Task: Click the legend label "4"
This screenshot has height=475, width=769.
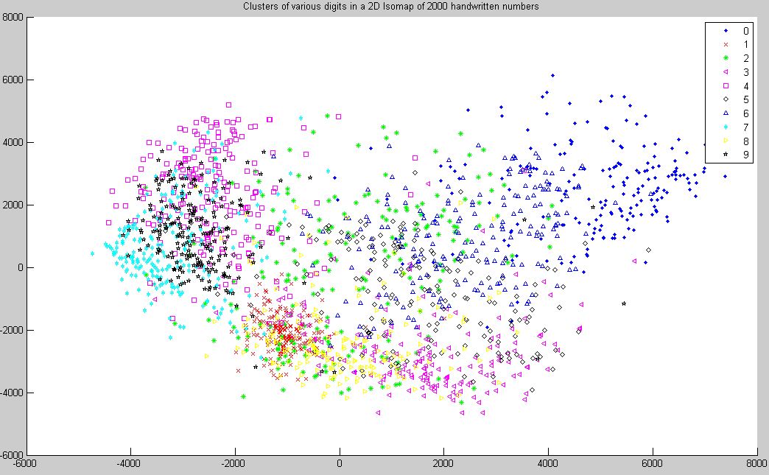Action: point(746,86)
